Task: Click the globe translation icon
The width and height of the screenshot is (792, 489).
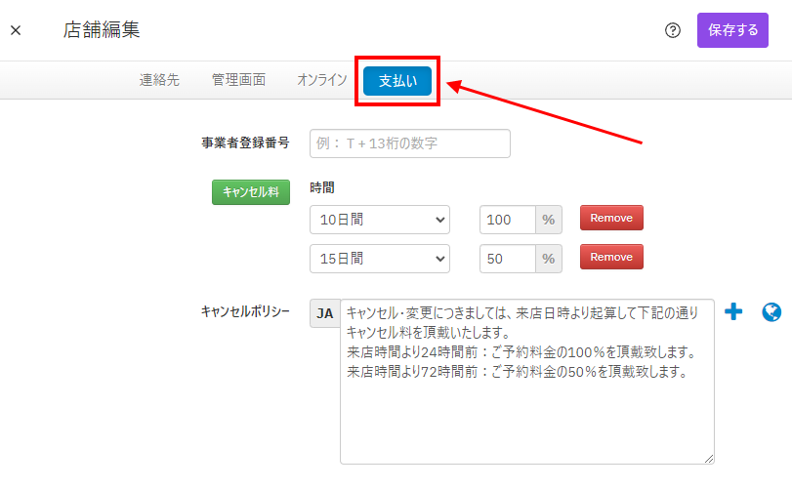Action: 771,312
